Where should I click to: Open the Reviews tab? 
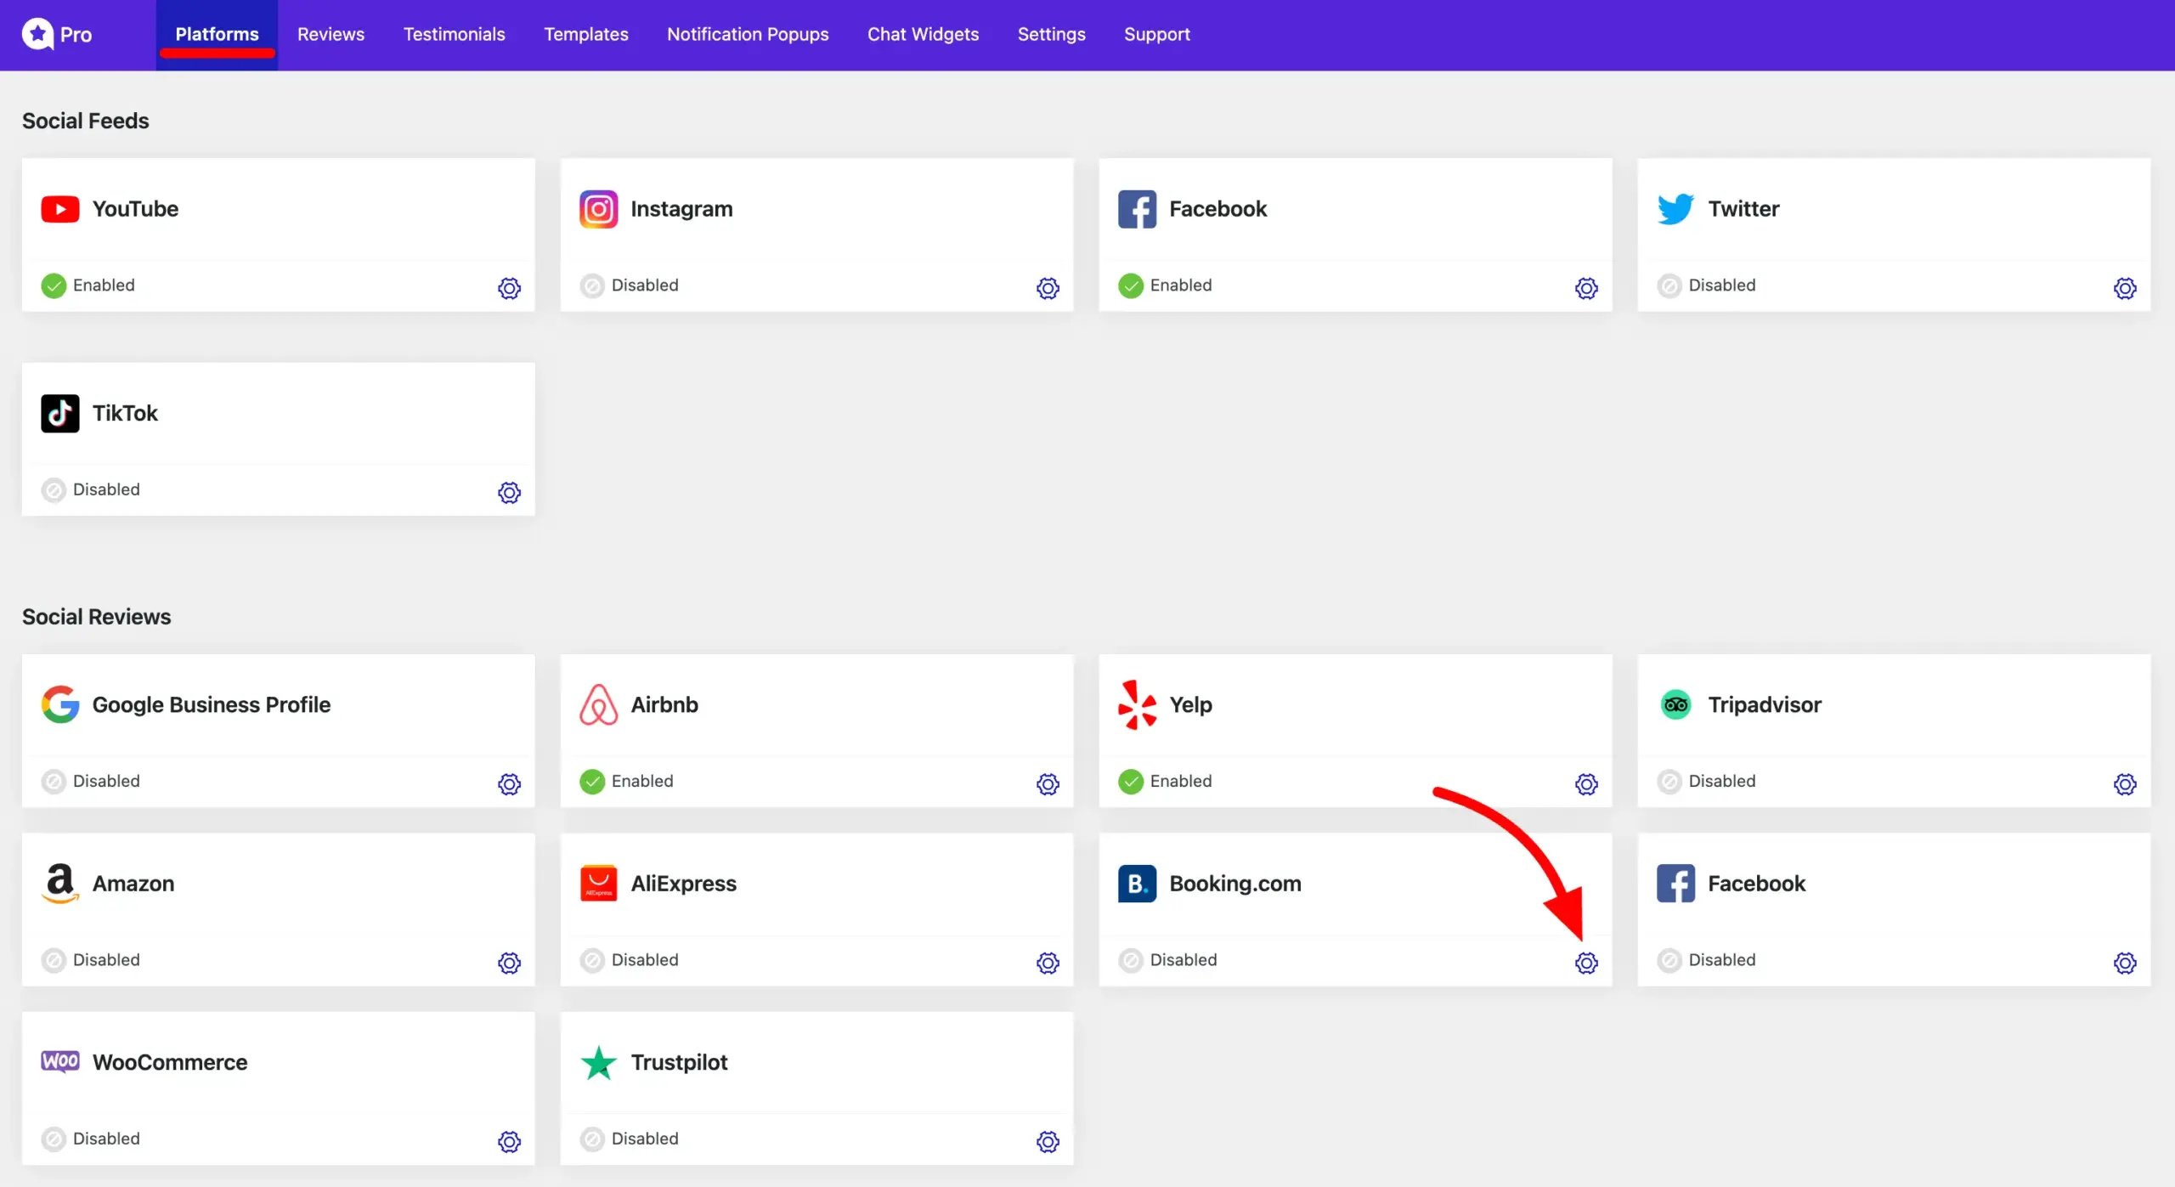(x=330, y=34)
